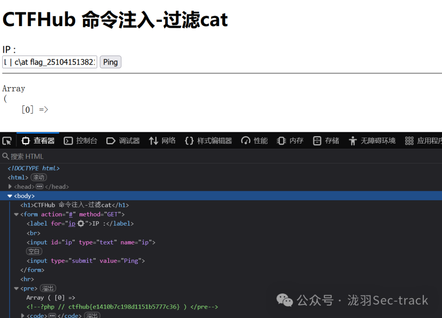Click the ellipsis badge inside head element
This screenshot has width=442, height=318.
[39, 186]
